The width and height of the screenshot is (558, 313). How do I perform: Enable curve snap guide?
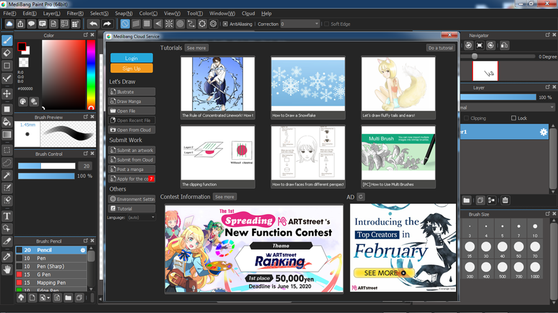coord(191,24)
